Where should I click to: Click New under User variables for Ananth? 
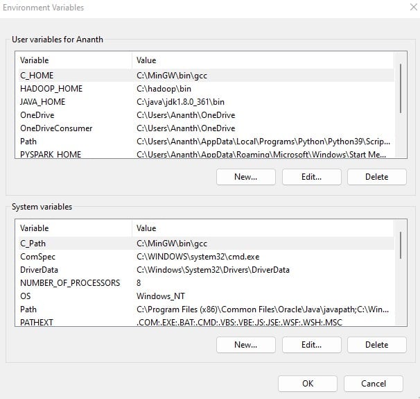point(246,177)
